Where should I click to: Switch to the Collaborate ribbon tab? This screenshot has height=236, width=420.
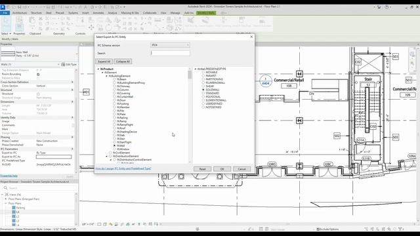[x=150, y=13]
